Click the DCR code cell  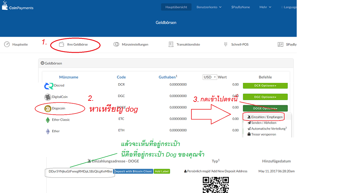121,85
